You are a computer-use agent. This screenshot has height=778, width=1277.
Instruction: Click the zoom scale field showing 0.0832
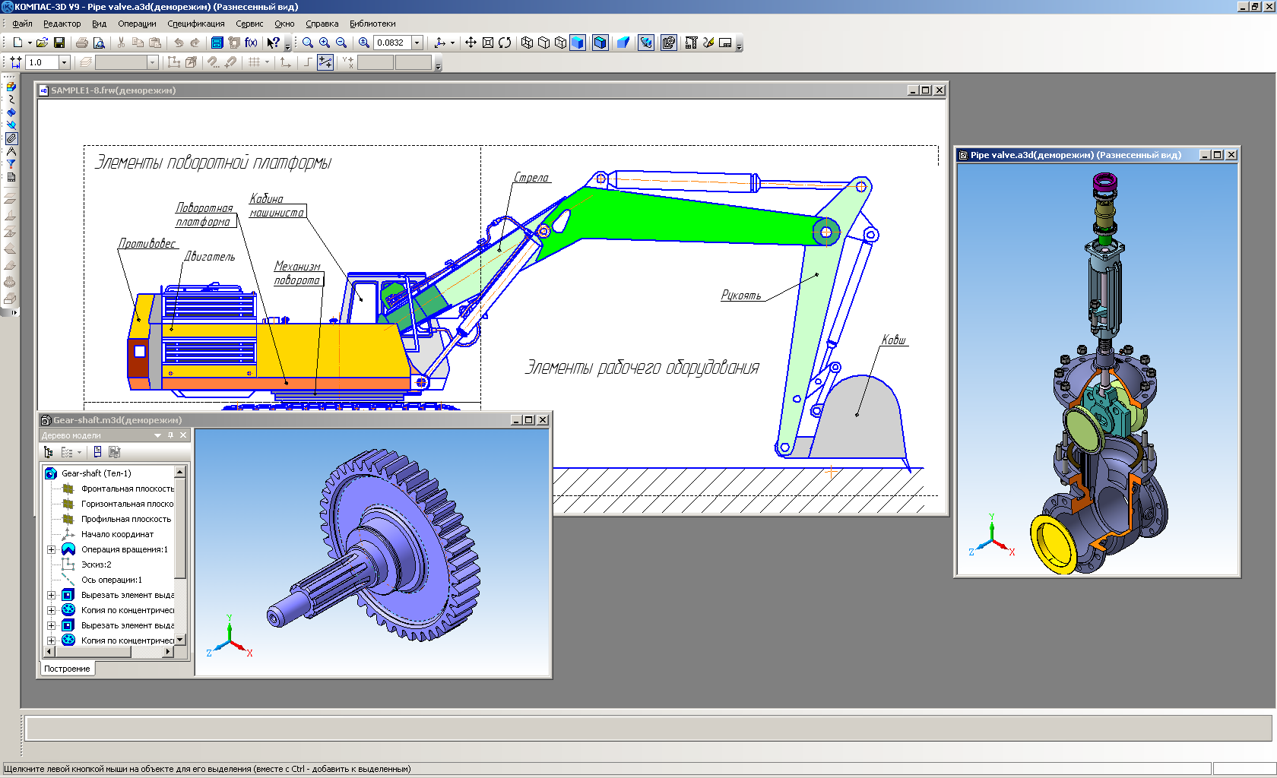click(x=392, y=43)
